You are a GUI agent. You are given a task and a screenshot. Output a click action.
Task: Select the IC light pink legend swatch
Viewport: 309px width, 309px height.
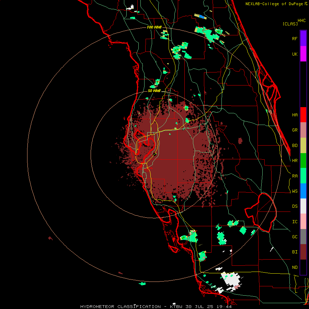(303, 221)
